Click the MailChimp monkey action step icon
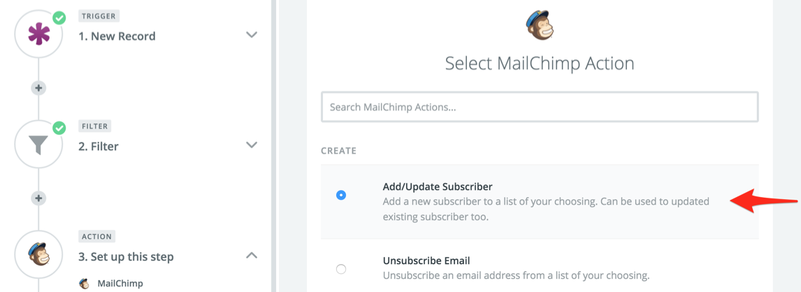The height and width of the screenshot is (292, 801). (x=38, y=256)
